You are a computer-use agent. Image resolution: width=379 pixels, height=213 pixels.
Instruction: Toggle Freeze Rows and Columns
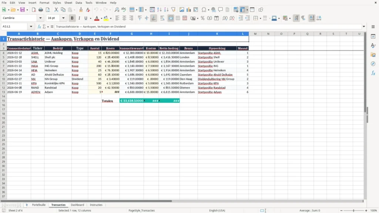242,10
